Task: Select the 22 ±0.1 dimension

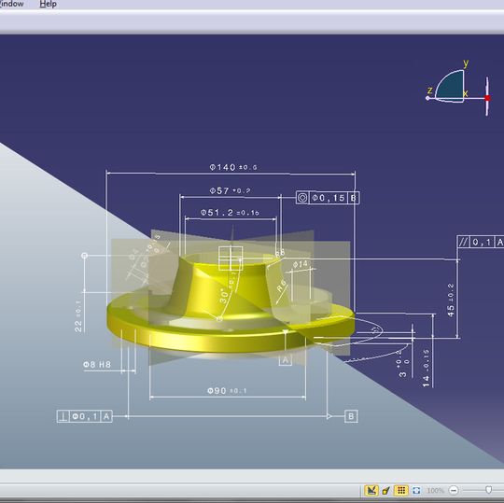Action: (x=78, y=316)
